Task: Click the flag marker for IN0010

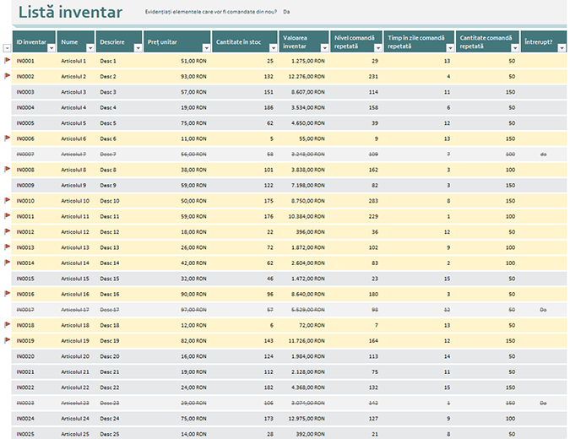Action: tap(8, 200)
